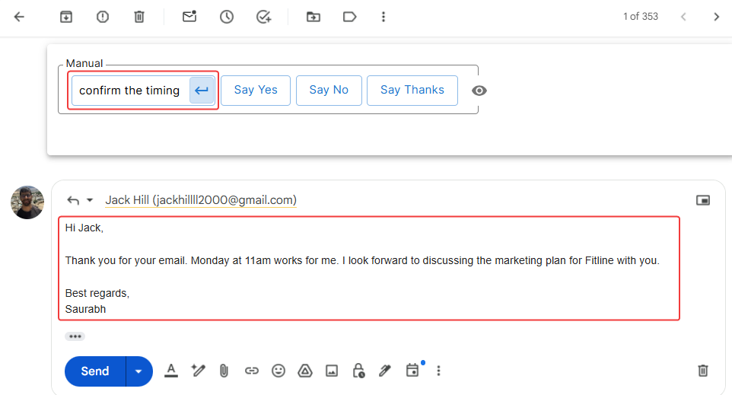Click the manual prompt input field

coord(129,91)
